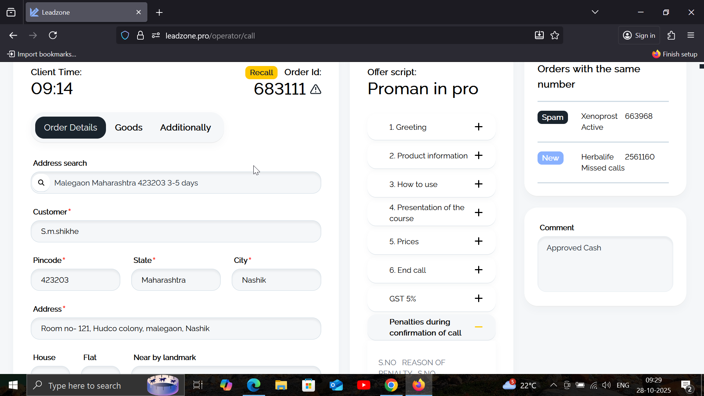Viewport: 704px width, 396px height.
Task: Click the tracking protection shield icon
Action: [125, 36]
